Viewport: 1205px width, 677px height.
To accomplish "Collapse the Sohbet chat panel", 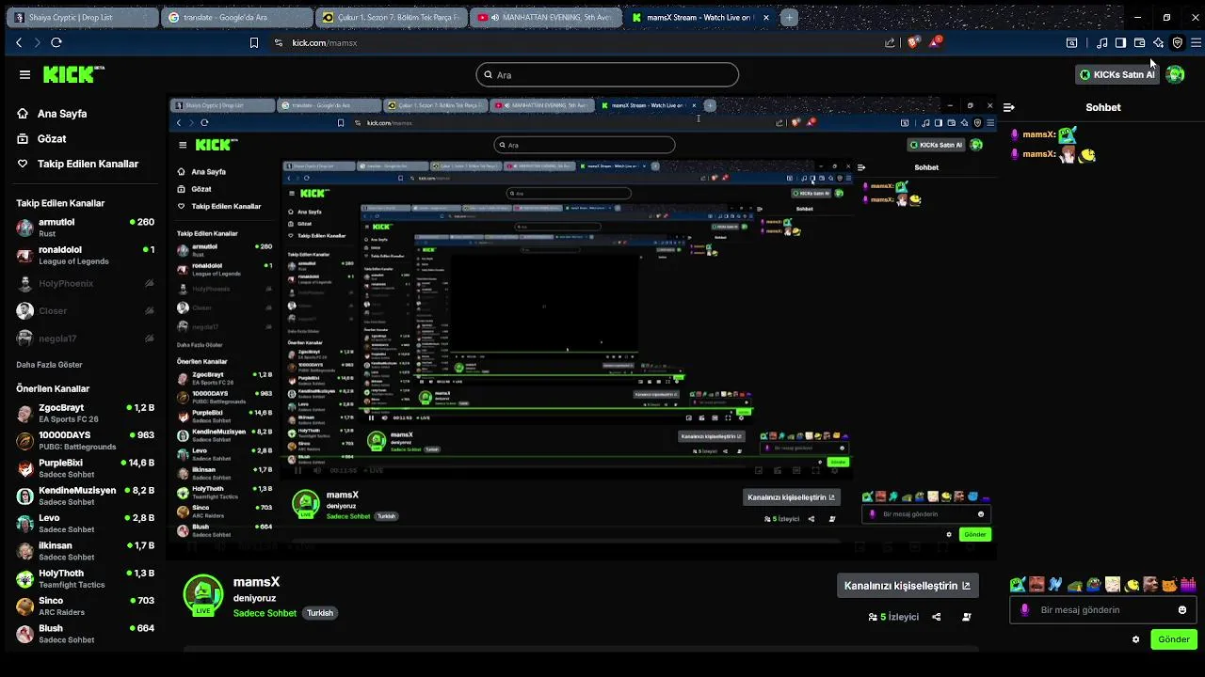I will click(x=1008, y=107).
